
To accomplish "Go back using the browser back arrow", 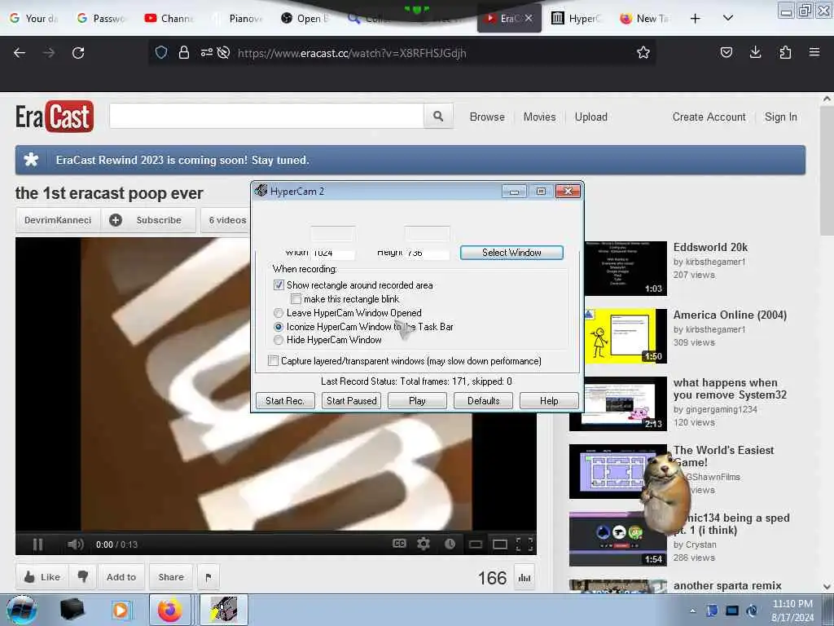I will point(20,53).
